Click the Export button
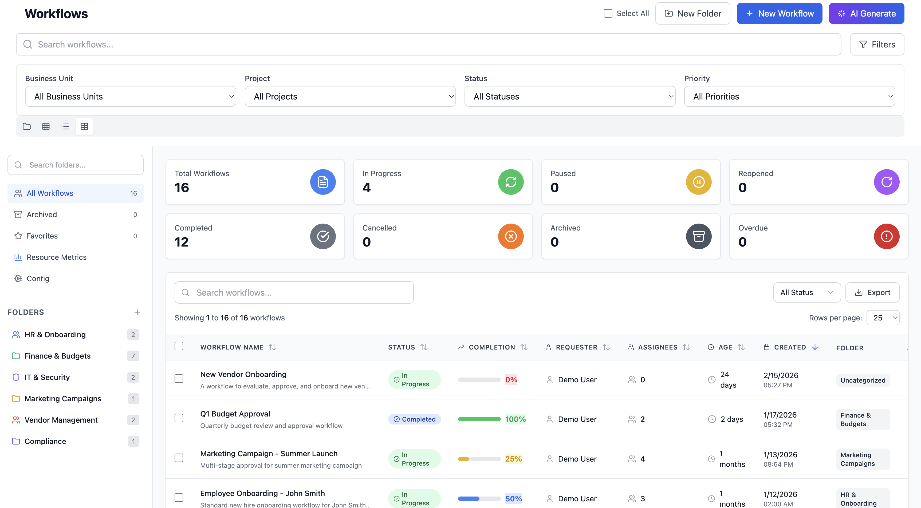The height and width of the screenshot is (508, 921). point(872,292)
